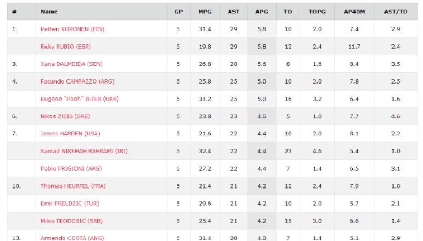The image size is (423, 241).
Task: Sort by TOPG column header
Action: (317, 12)
